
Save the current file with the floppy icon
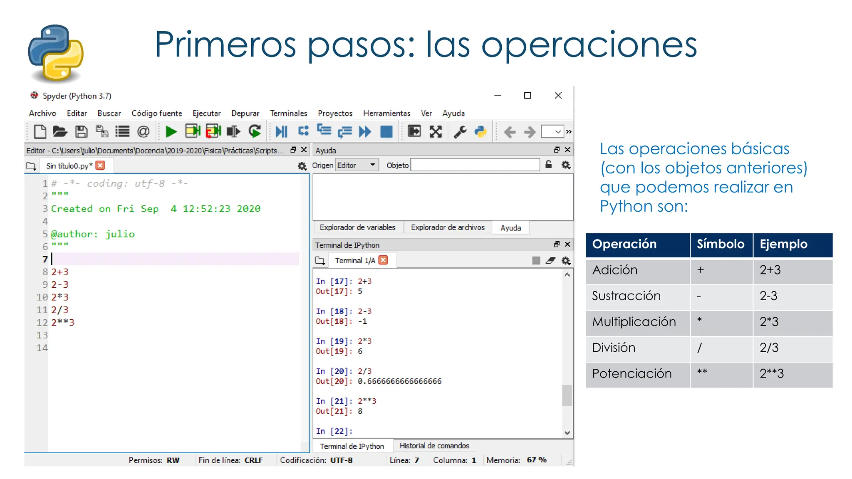81,132
